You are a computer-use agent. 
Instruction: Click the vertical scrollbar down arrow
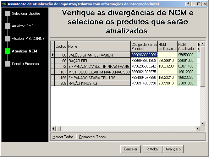pos(203,124)
